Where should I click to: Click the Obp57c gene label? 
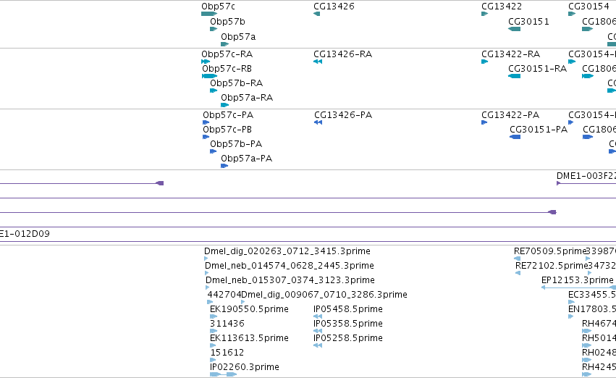(x=218, y=7)
